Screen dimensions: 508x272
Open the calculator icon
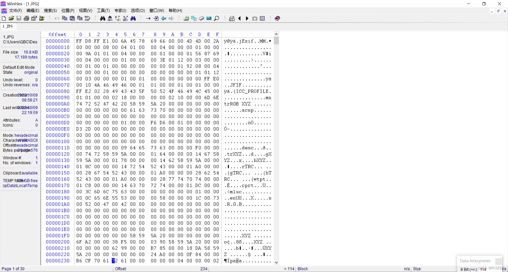click(x=209, y=18)
